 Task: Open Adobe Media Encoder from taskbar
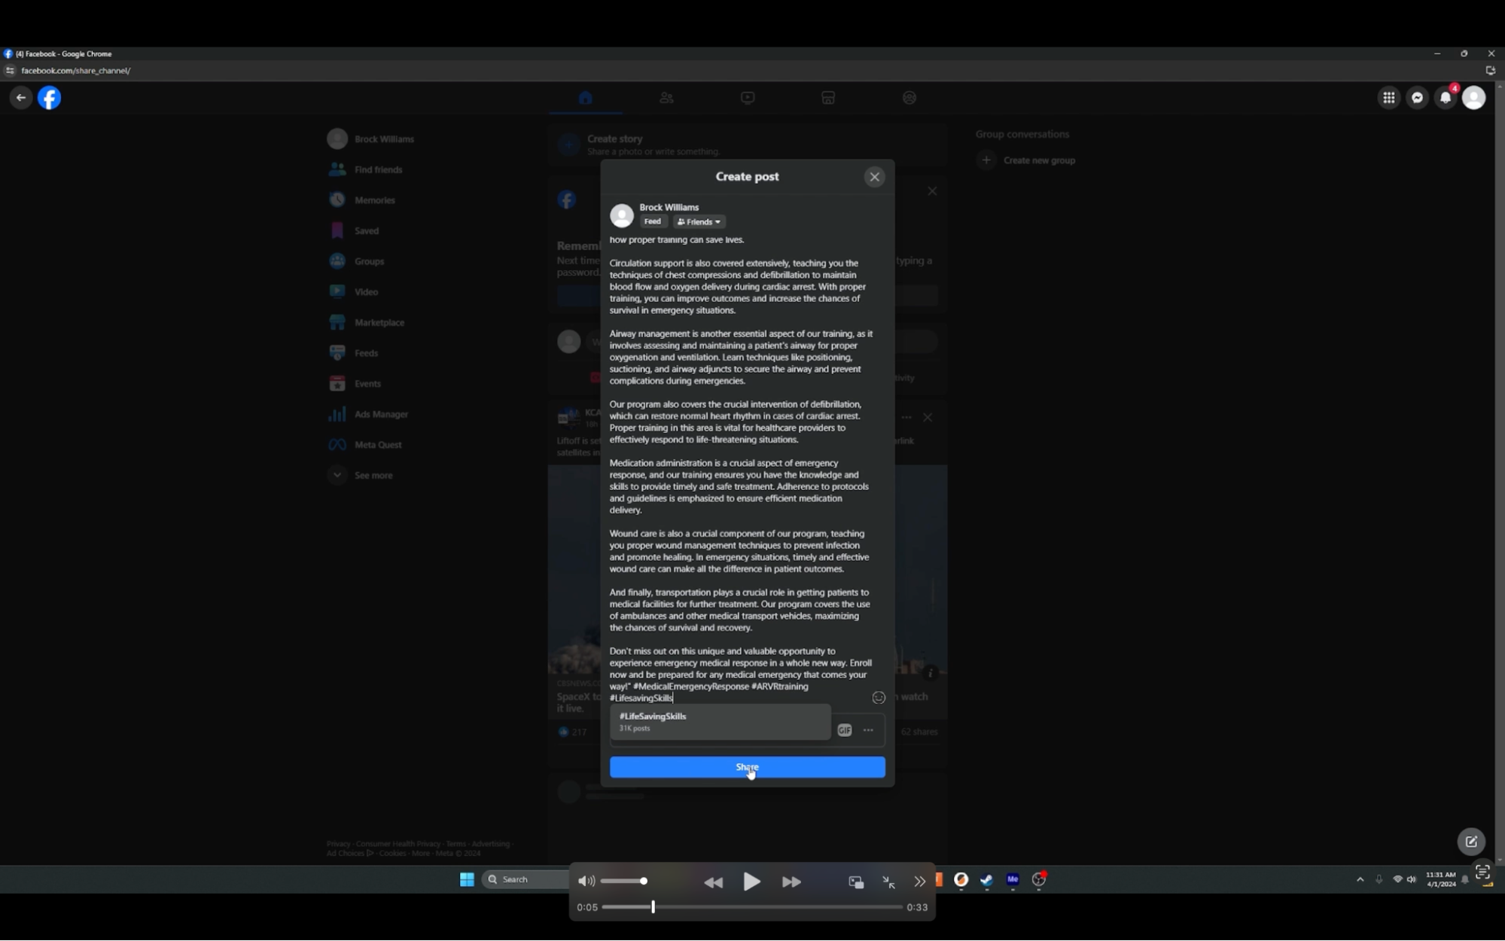click(x=1013, y=880)
